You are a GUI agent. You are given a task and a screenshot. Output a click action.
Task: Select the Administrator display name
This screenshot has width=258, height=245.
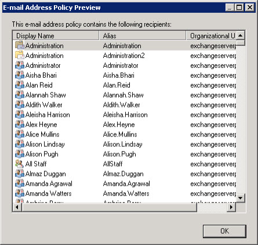coord(43,66)
